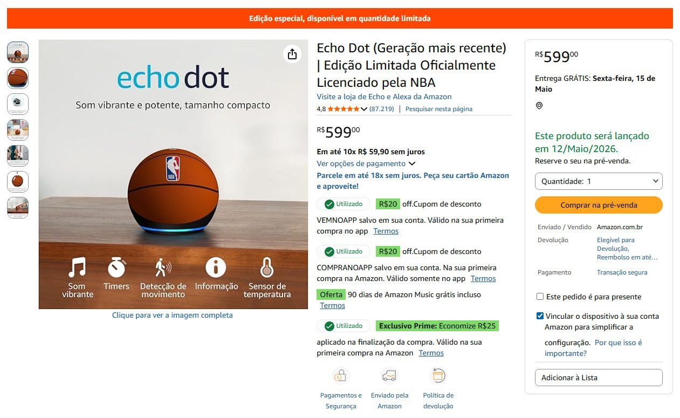Click the Enviado pela Amazon truck icon
Screen dimensions: 680x418
(x=389, y=375)
